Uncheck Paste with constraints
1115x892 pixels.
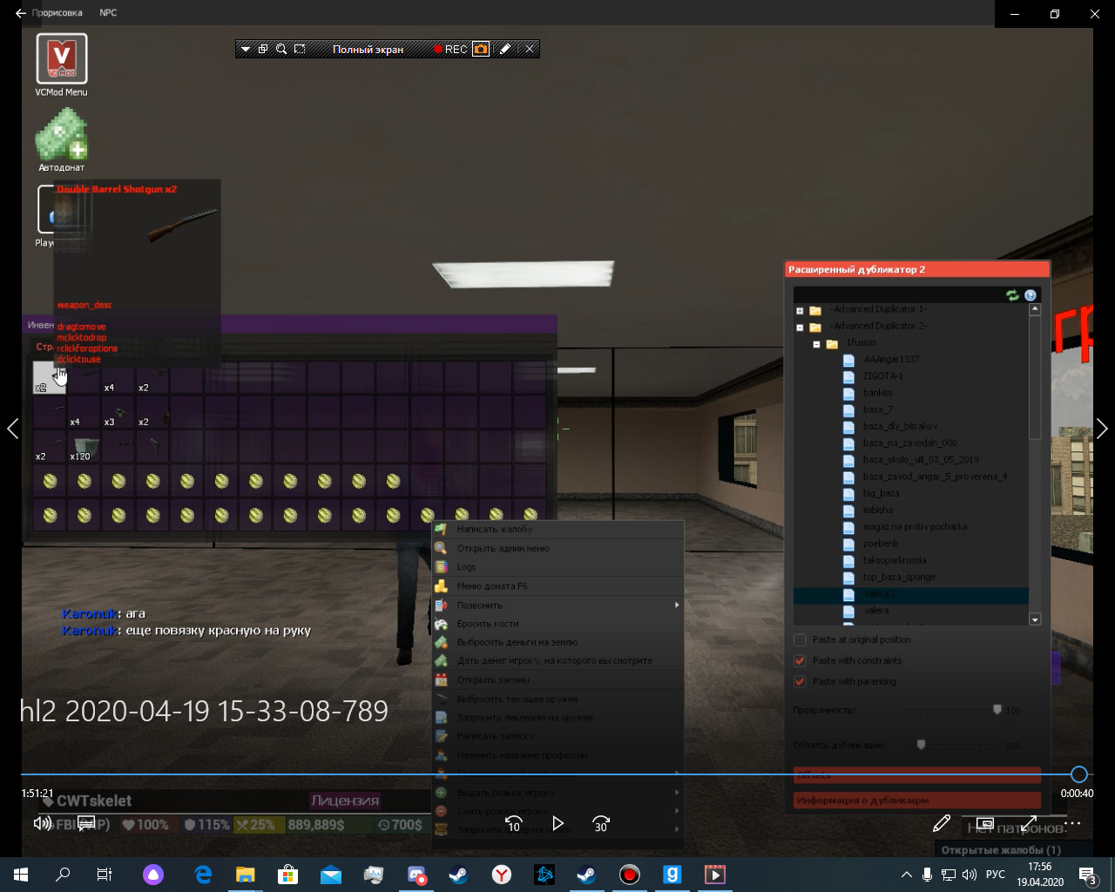[800, 660]
